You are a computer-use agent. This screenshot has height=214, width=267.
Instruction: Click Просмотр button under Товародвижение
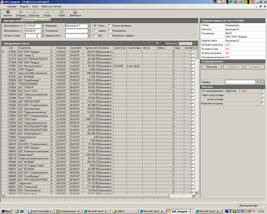pyautogui.click(x=211, y=67)
